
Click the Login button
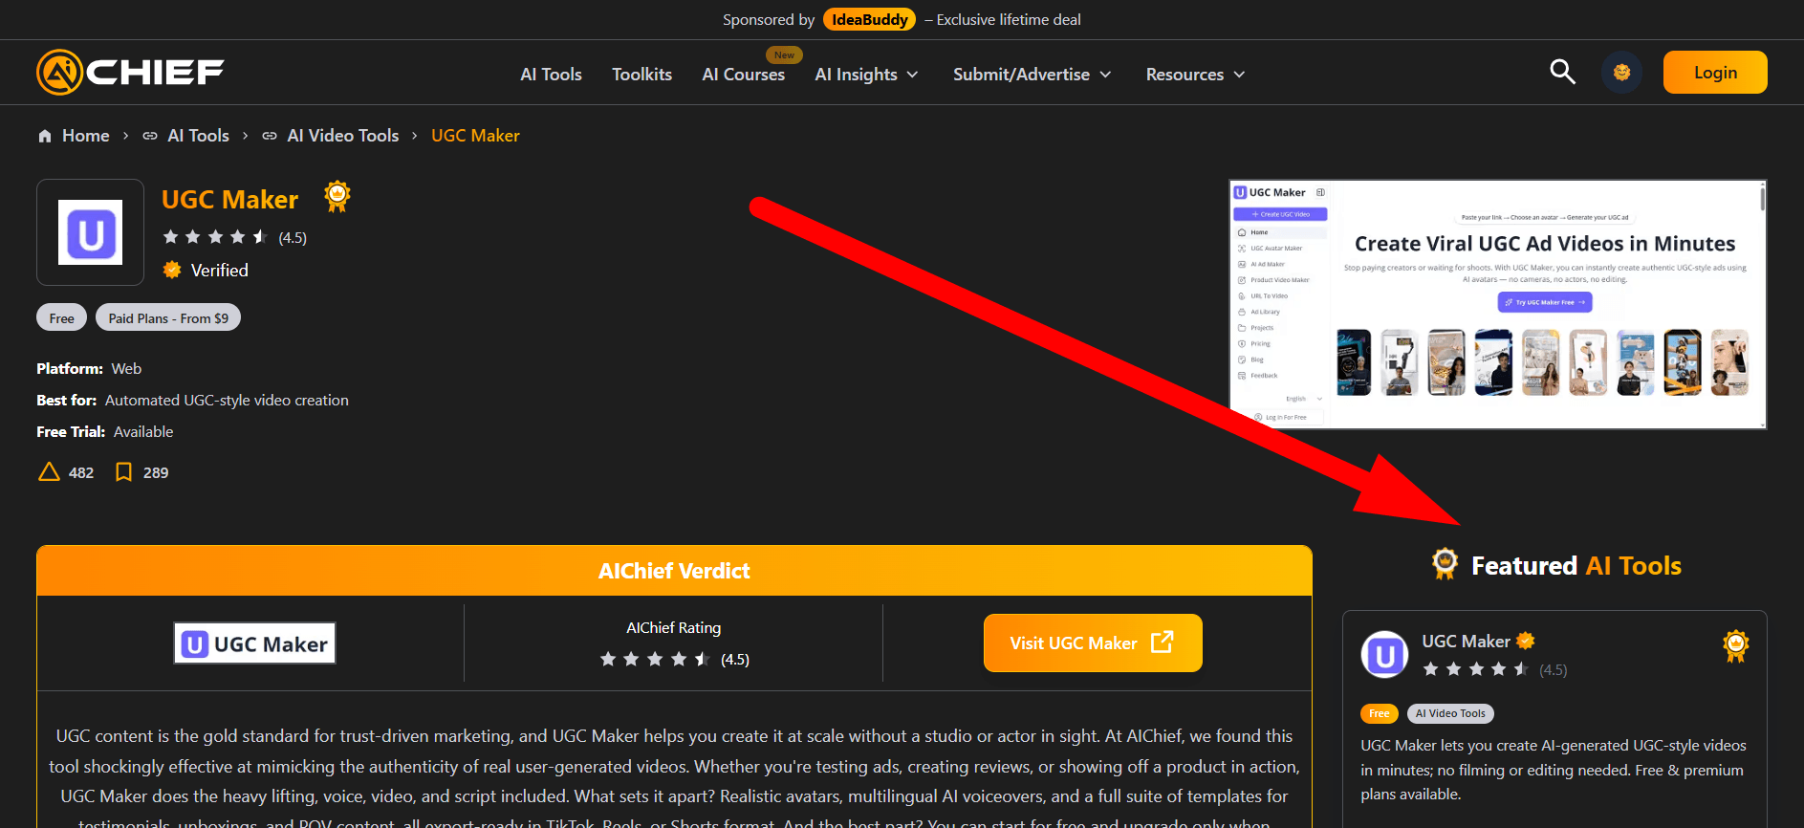click(x=1715, y=73)
